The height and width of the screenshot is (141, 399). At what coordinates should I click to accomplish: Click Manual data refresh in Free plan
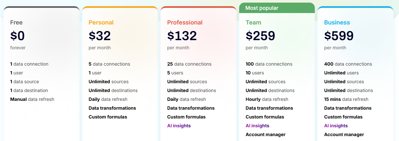pos(32,99)
